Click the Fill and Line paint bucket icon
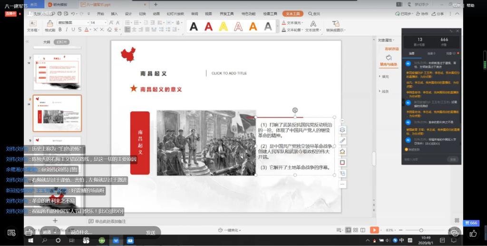The width and height of the screenshot is (487, 246). (389, 58)
